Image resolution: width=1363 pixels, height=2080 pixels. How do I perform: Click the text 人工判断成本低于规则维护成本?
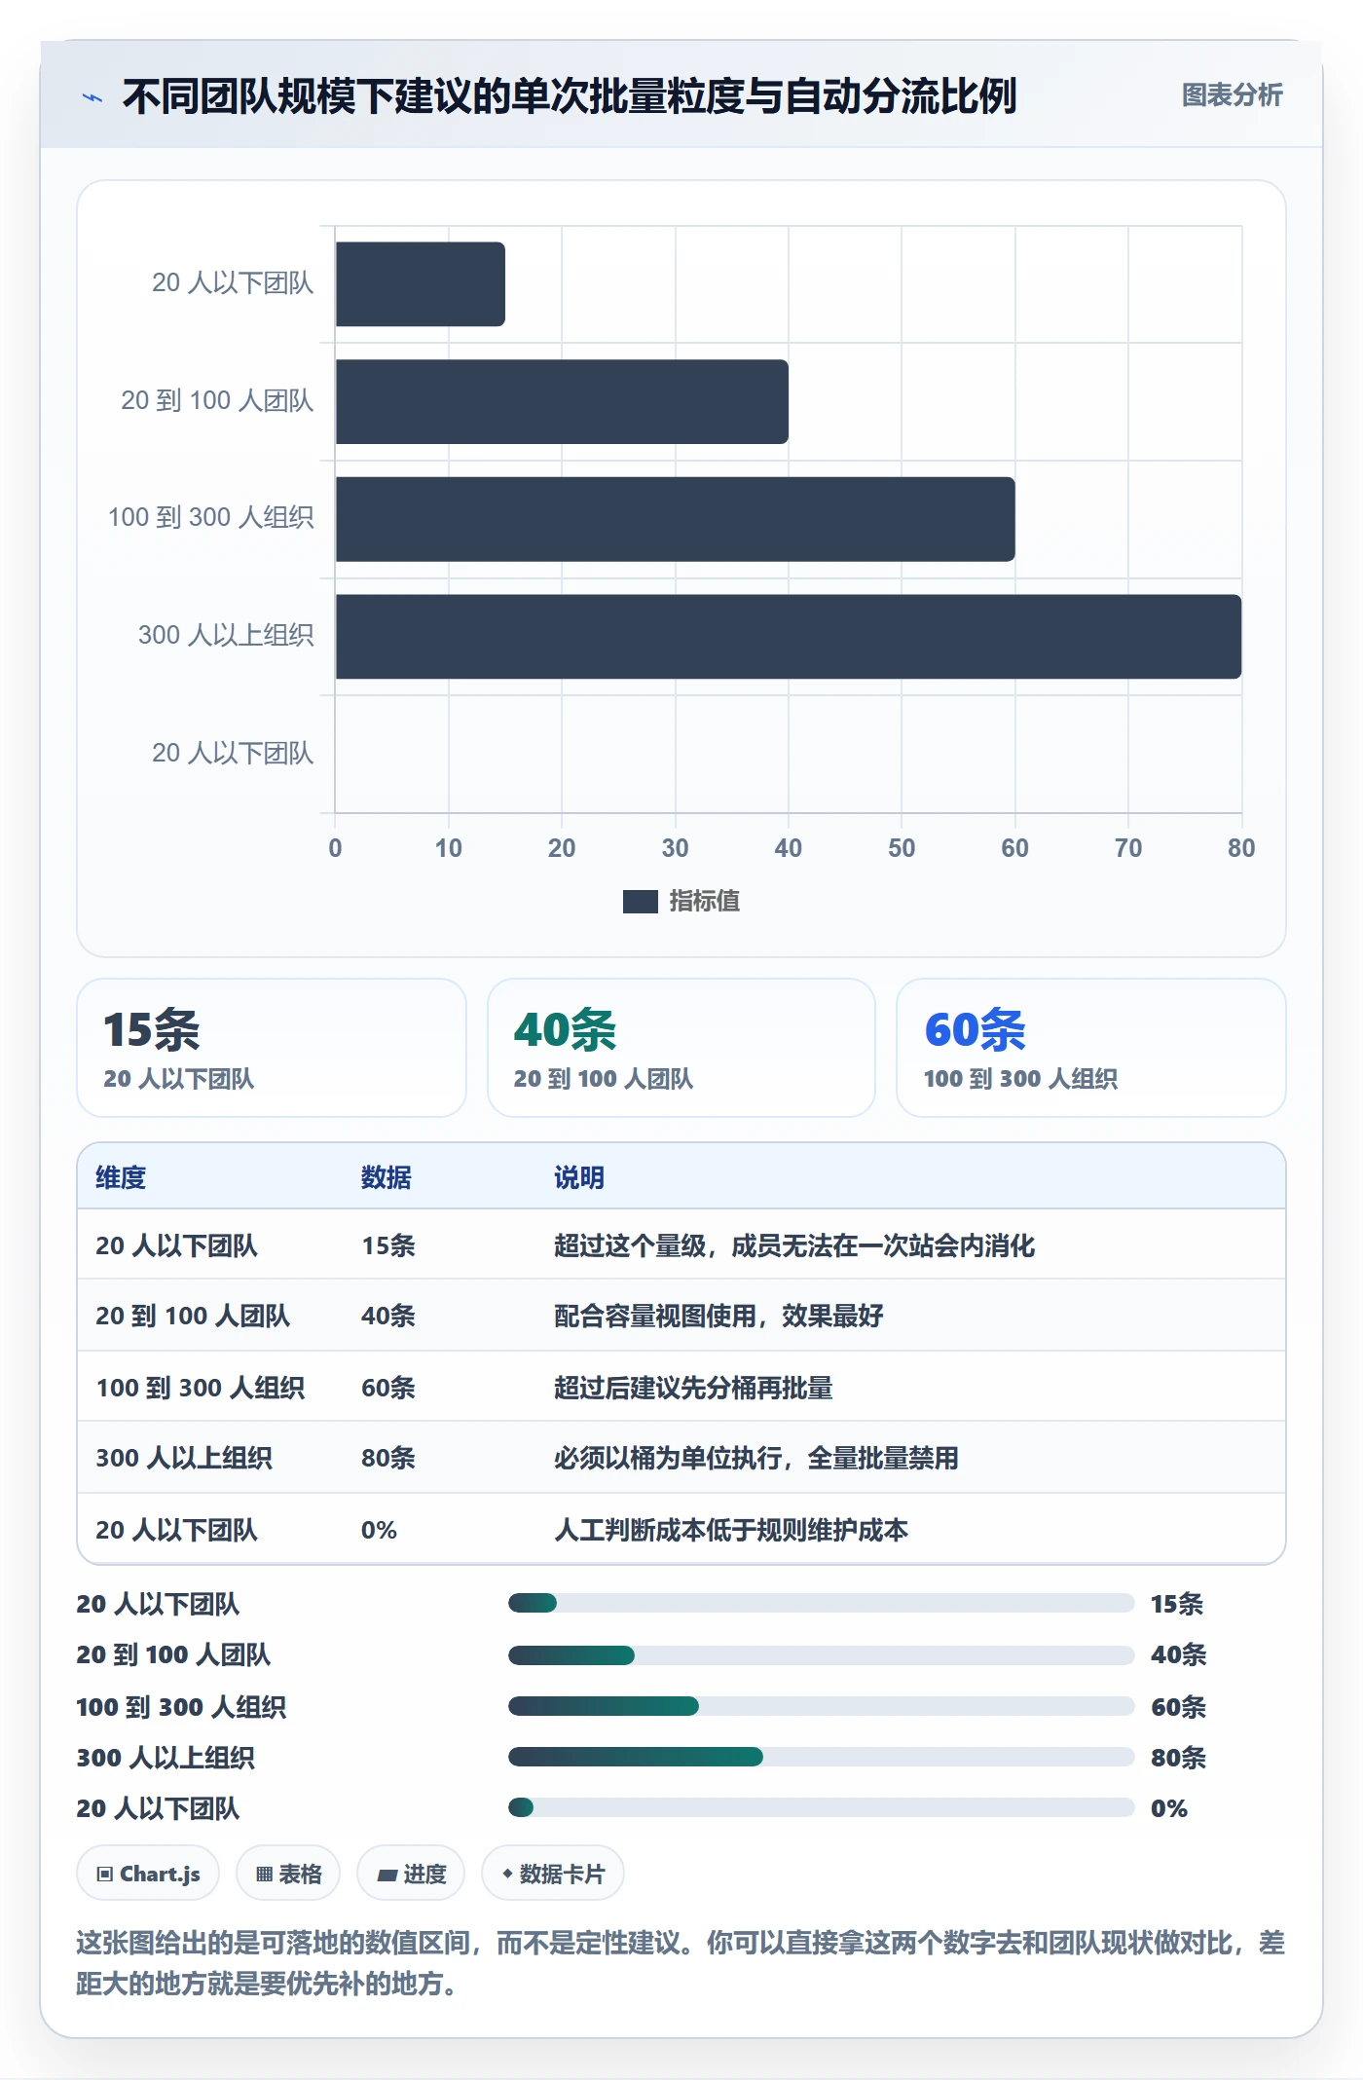[731, 1530]
